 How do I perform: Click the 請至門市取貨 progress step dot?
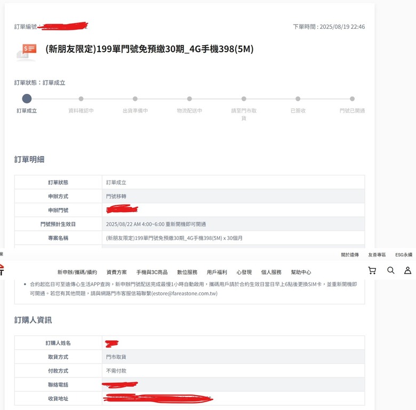tap(244, 99)
